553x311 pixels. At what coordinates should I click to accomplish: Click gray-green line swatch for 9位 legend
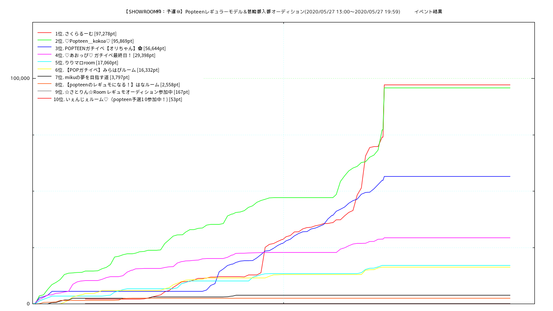pos(44,91)
